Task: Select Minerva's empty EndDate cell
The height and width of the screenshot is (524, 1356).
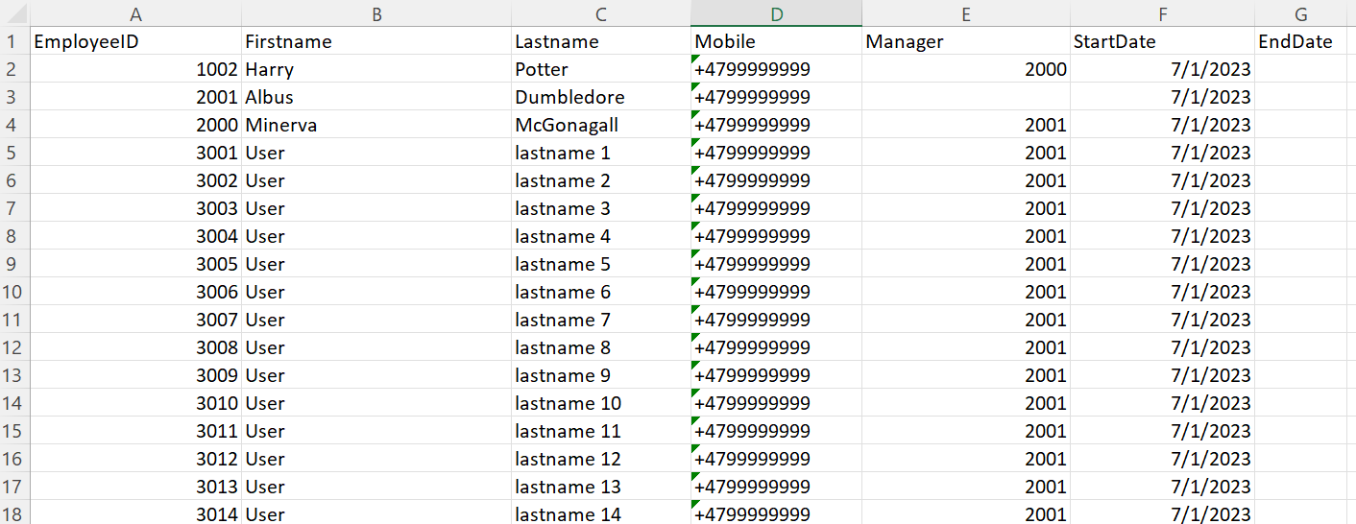Action: click(1304, 125)
